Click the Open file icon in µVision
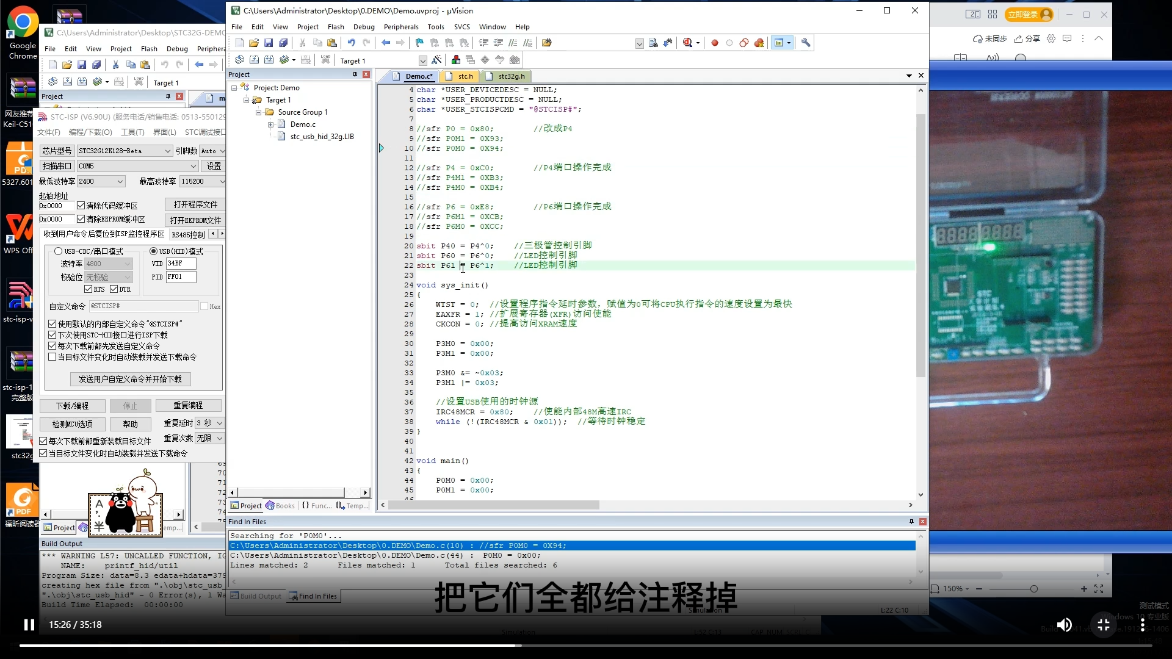The image size is (1172, 659). [x=254, y=43]
